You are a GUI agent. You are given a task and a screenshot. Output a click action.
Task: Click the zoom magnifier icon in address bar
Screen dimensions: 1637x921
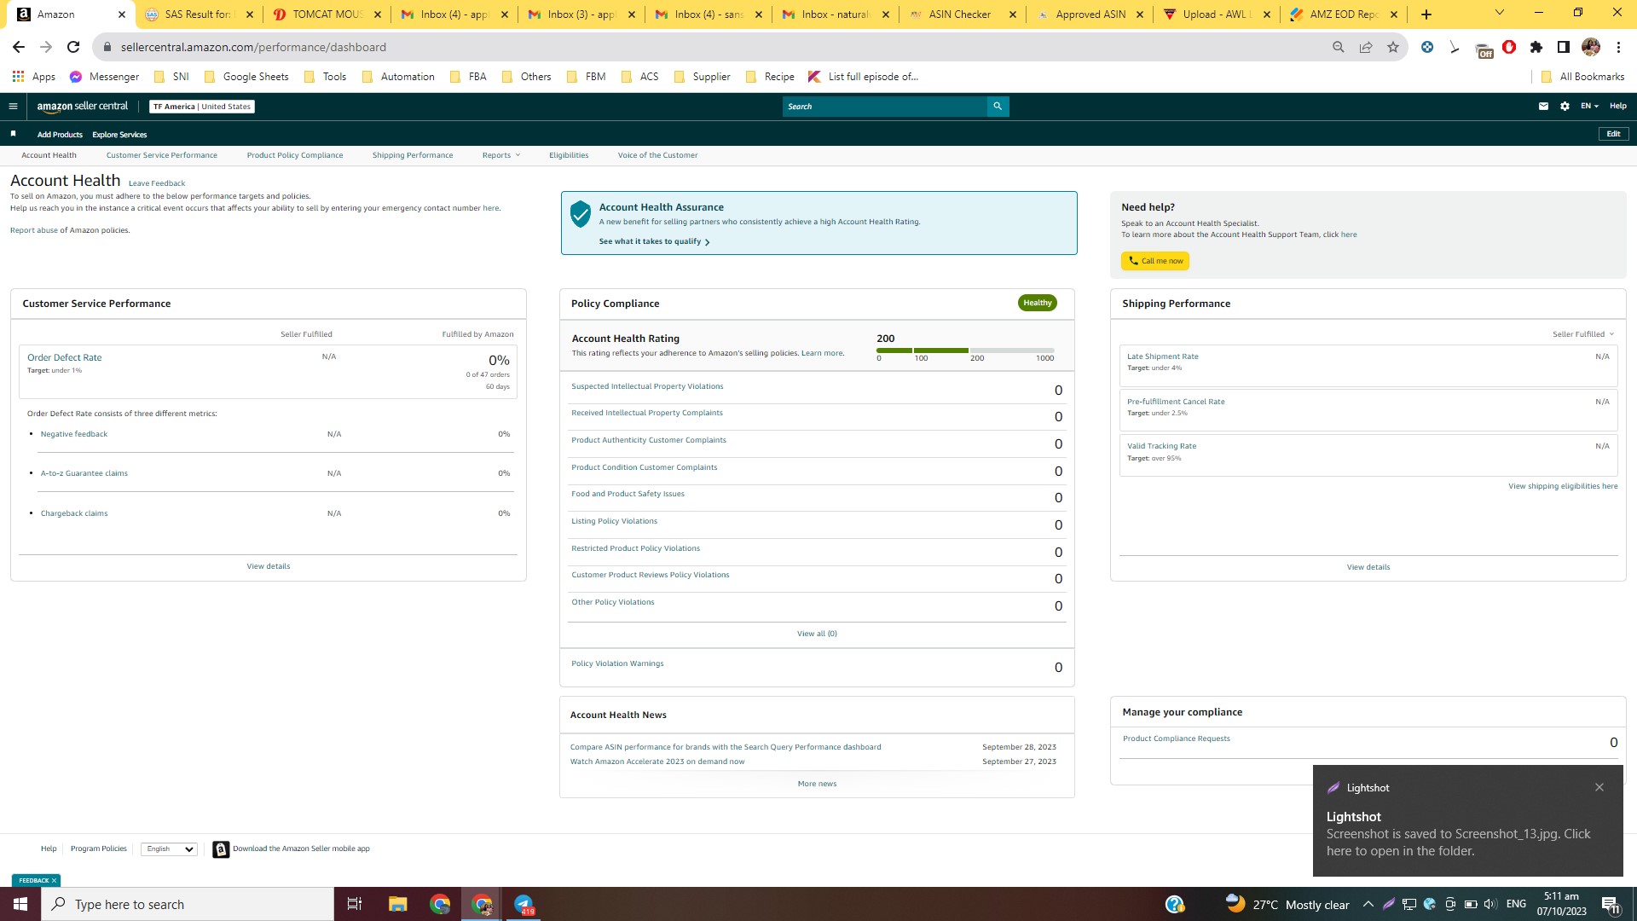pos(1339,47)
